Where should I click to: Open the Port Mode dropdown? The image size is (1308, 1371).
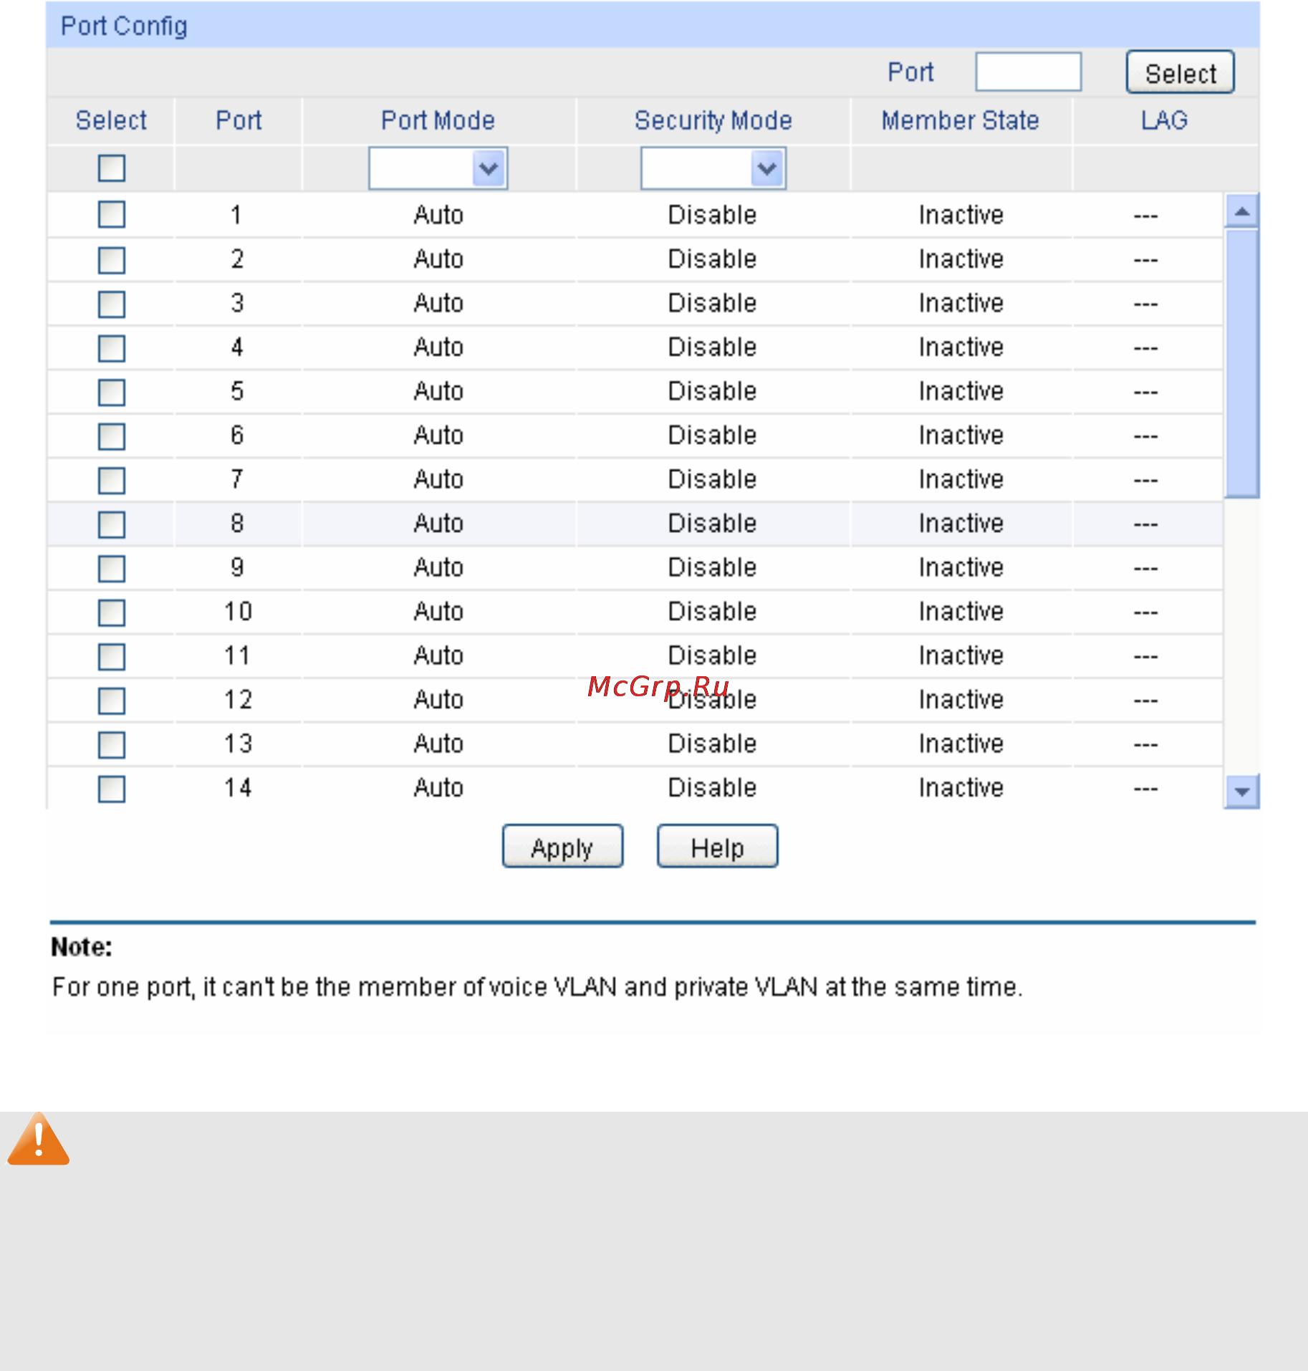click(438, 168)
